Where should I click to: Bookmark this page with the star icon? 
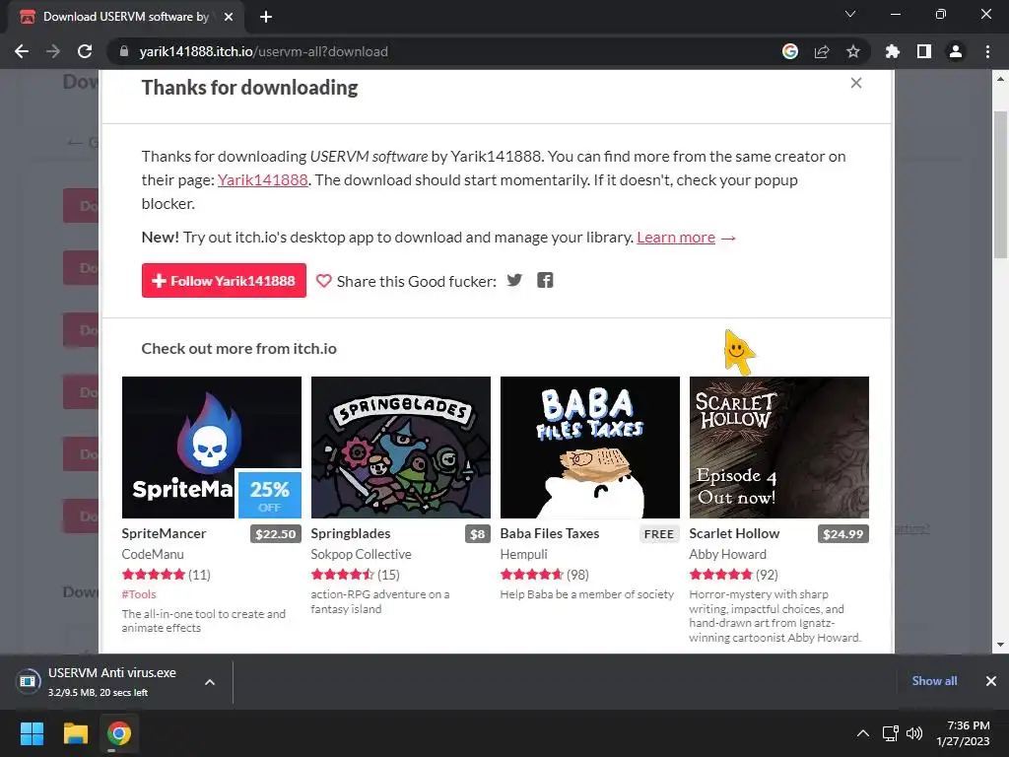(x=853, y=51)
